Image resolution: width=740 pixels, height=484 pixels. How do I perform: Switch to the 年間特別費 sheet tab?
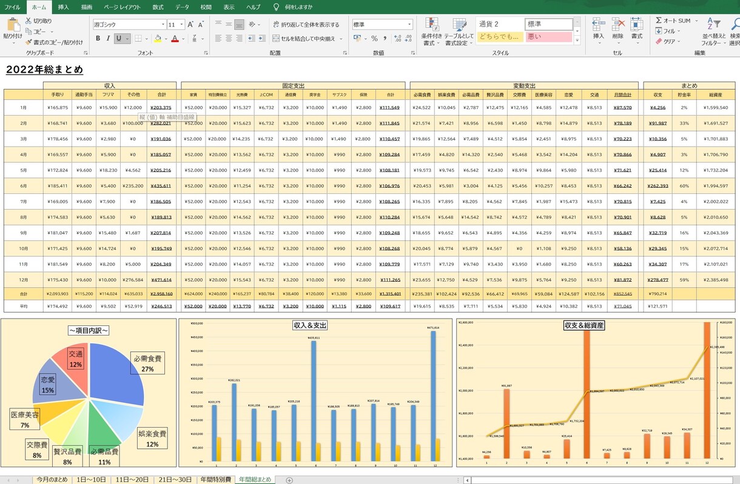pyautogui.click(x=216, y=479)
